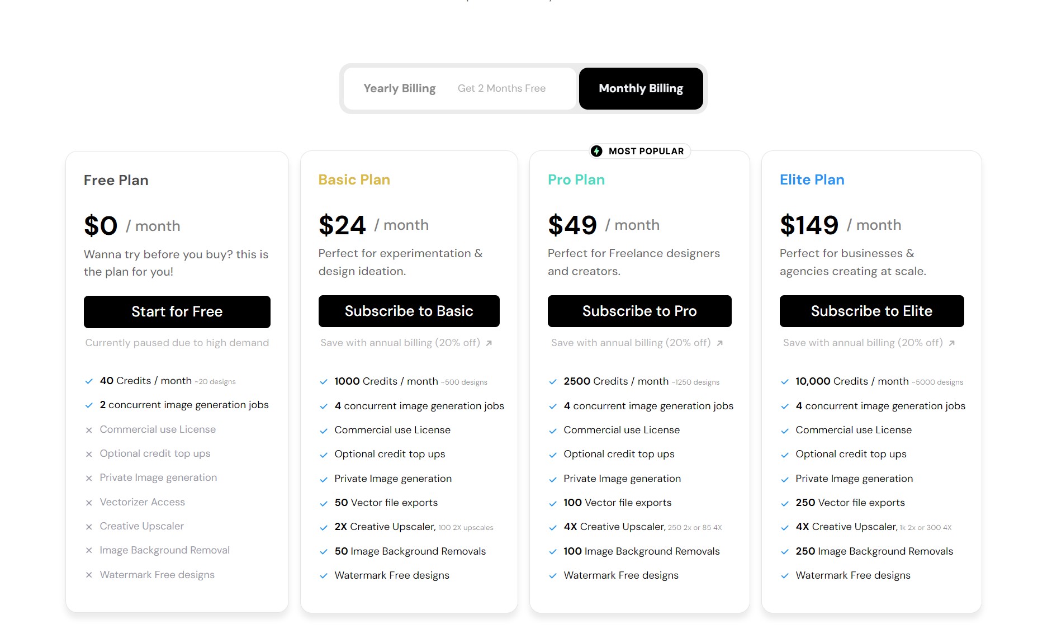1052x629 pixels.
Task: Select the Monthly Billing option
Action: pos(641,88)
